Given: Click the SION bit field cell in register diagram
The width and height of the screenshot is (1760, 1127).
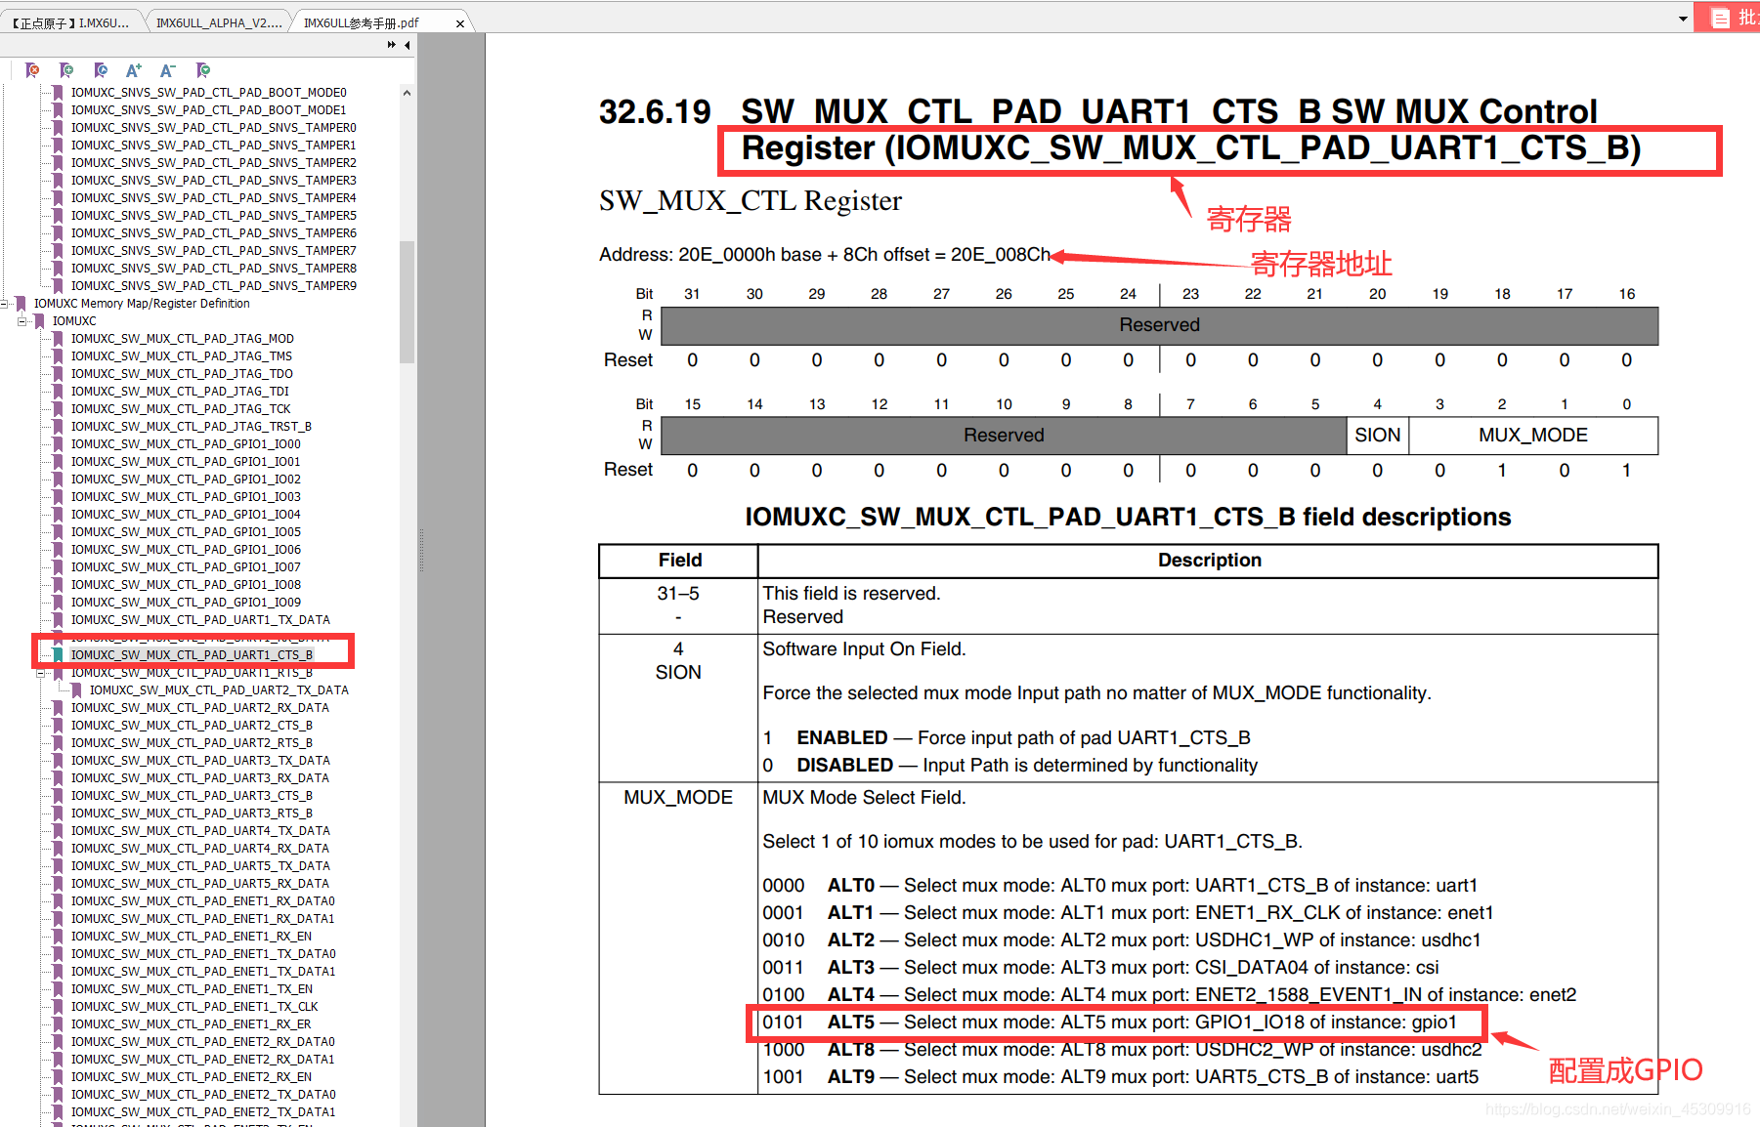Looking at the screenshot, I should point(1378,436).
